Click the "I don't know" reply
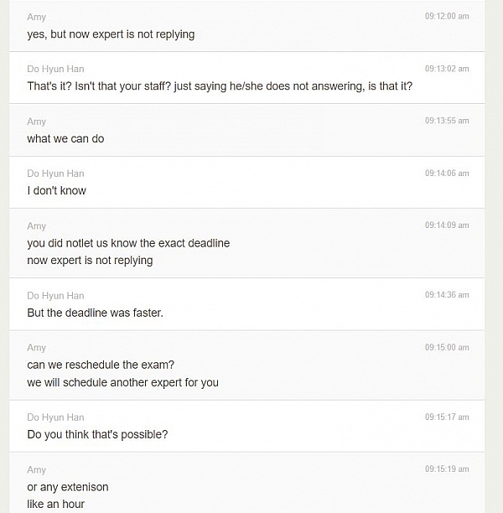Viewport: 503px width, 513px height. (56, 190)
